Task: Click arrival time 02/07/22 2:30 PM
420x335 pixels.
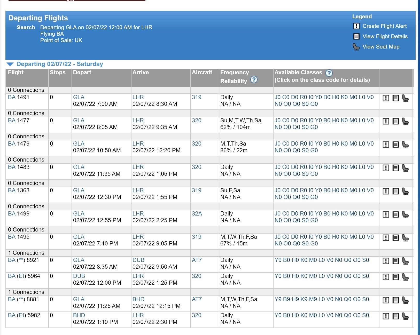Action: [x=155, y=322]
